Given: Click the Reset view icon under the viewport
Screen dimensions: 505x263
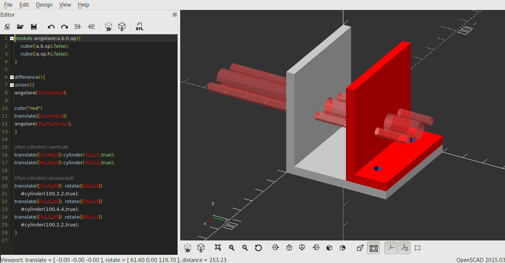Looking at the screenshot, I should pos(258,248).
